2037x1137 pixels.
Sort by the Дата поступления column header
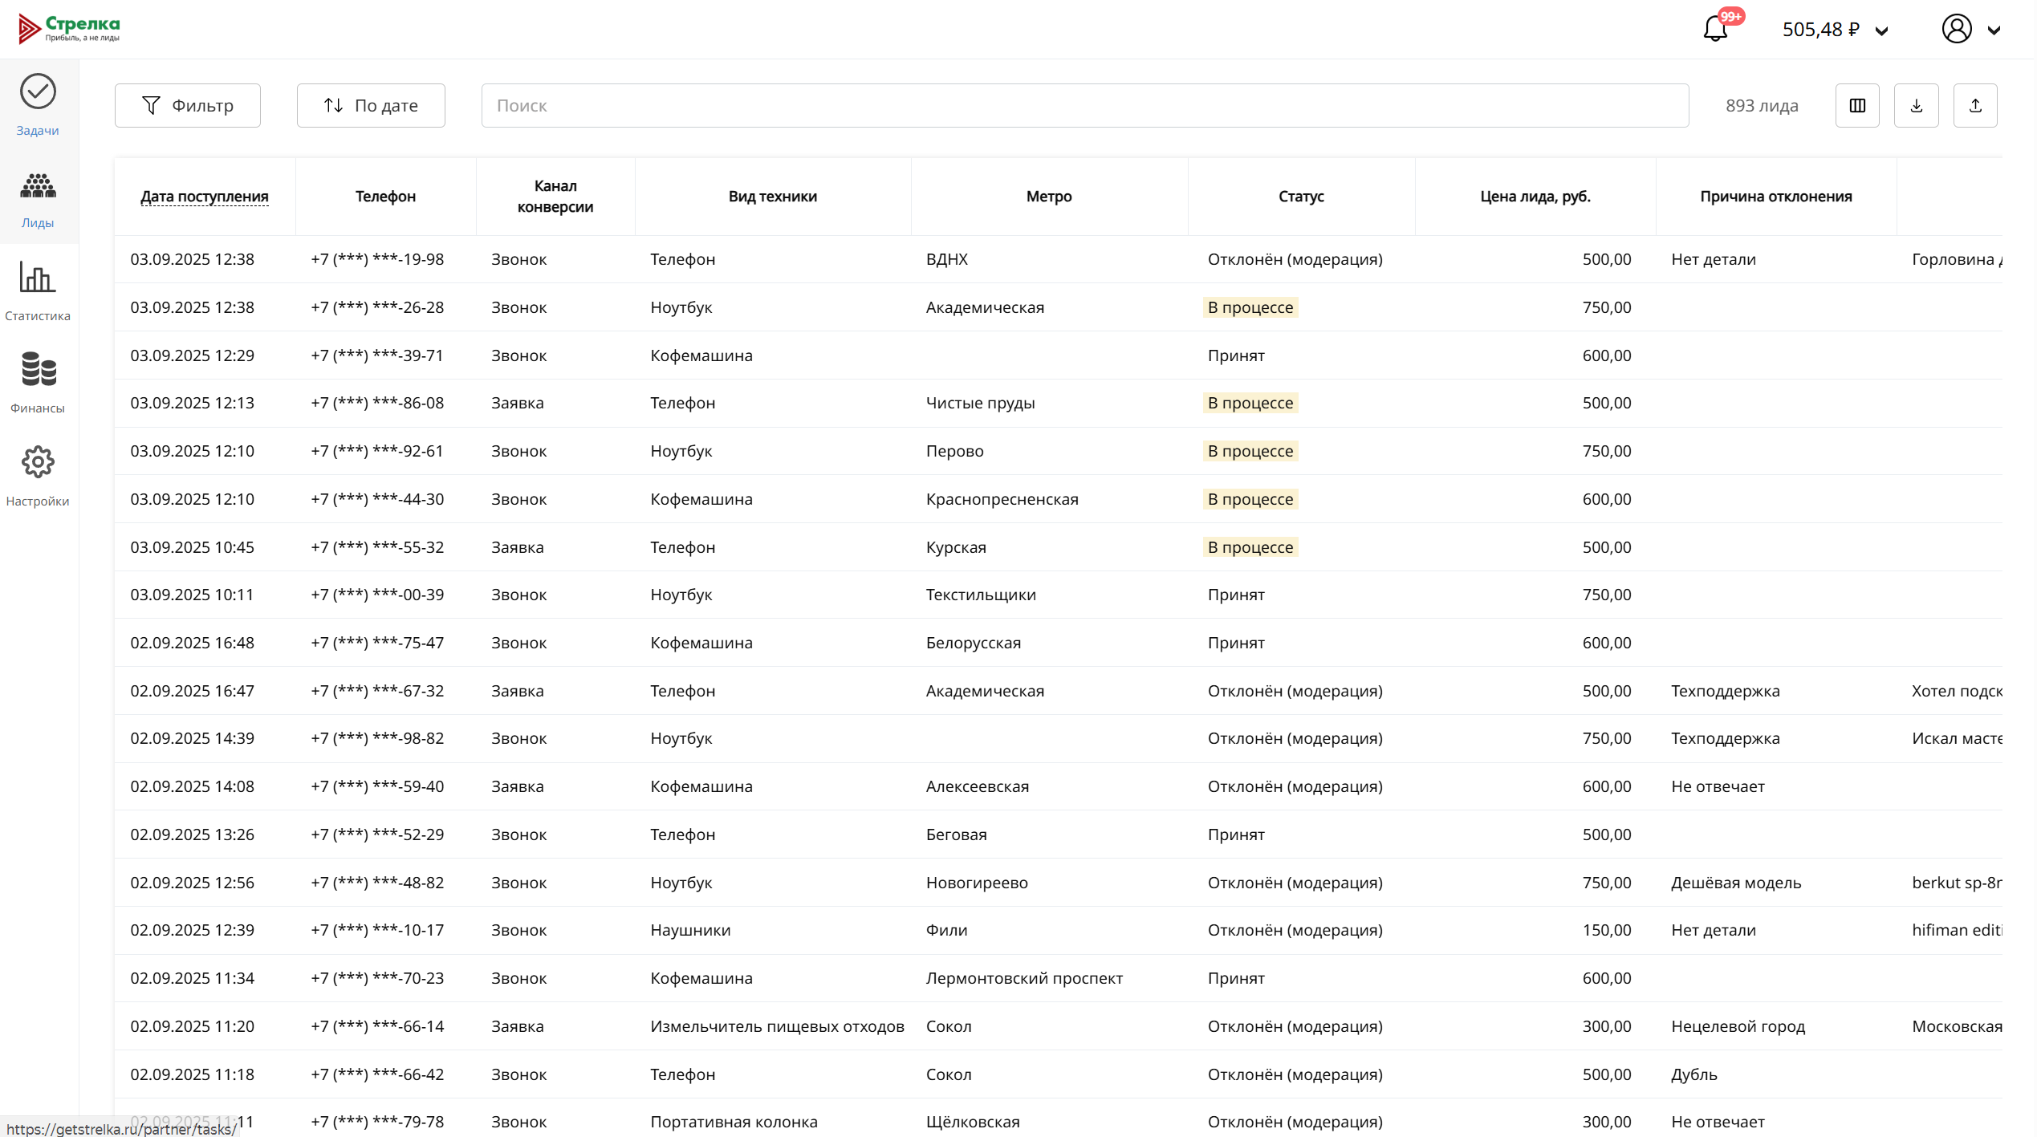click(x=205, y=197)
